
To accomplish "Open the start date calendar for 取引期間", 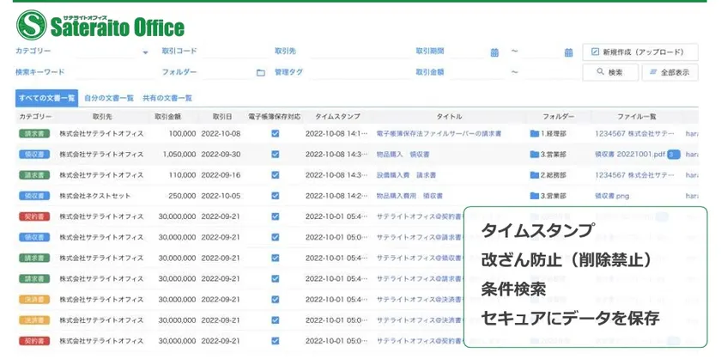I will click(x=494, y=52).
